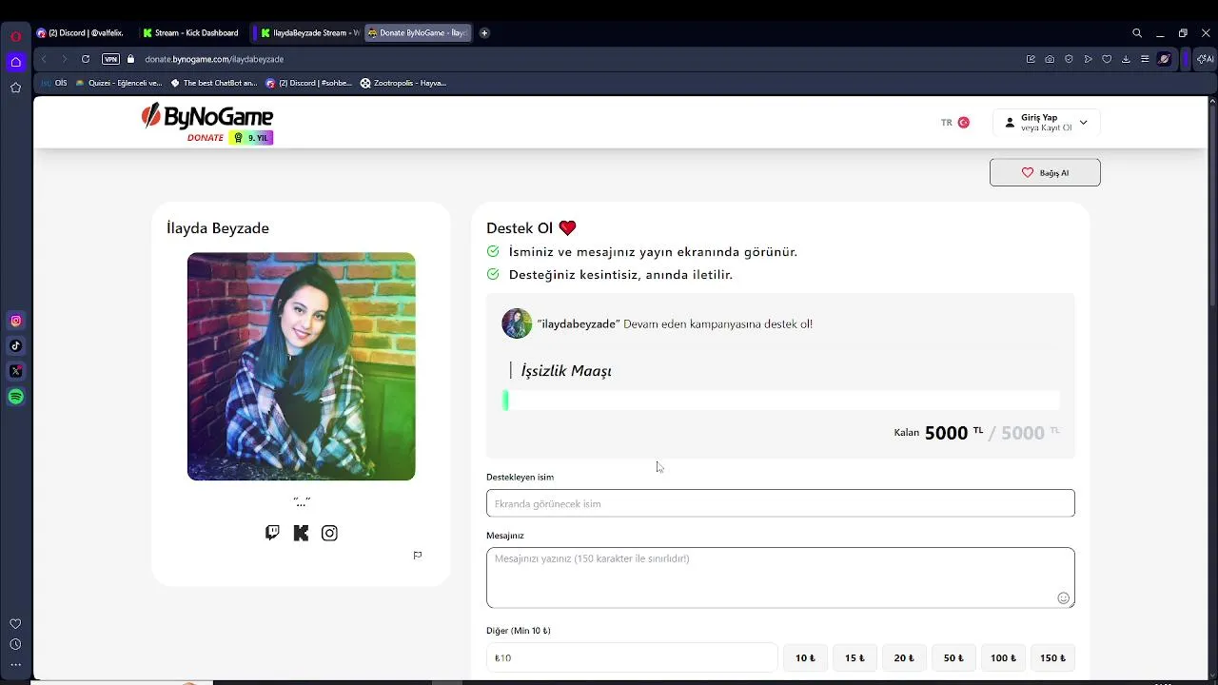The width and height of the screenshot is (1218, 685).
Task: Switch to Stream - Kick Dashboard tab
Action: tap(193, 33)
